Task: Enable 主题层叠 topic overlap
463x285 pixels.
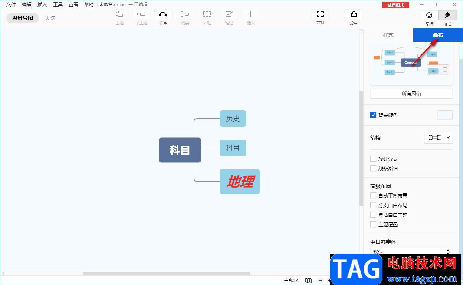Action: (373, 224)
